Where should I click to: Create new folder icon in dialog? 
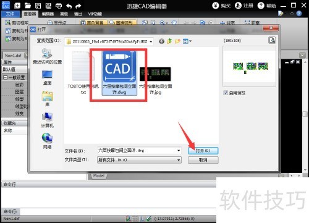[177, 41]
